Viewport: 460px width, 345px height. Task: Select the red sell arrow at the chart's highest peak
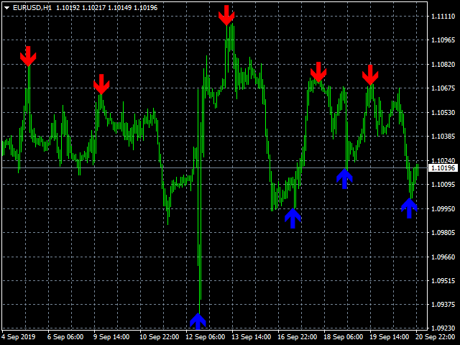[226, 15]
